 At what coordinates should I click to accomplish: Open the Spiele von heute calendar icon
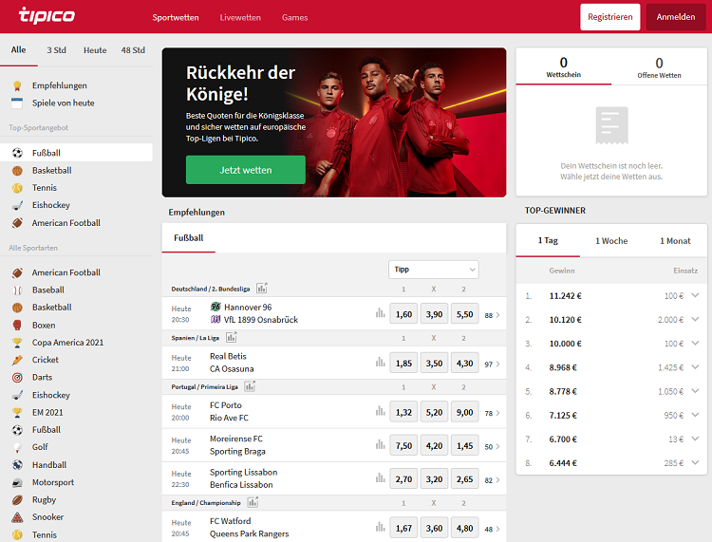pos(17,103)
